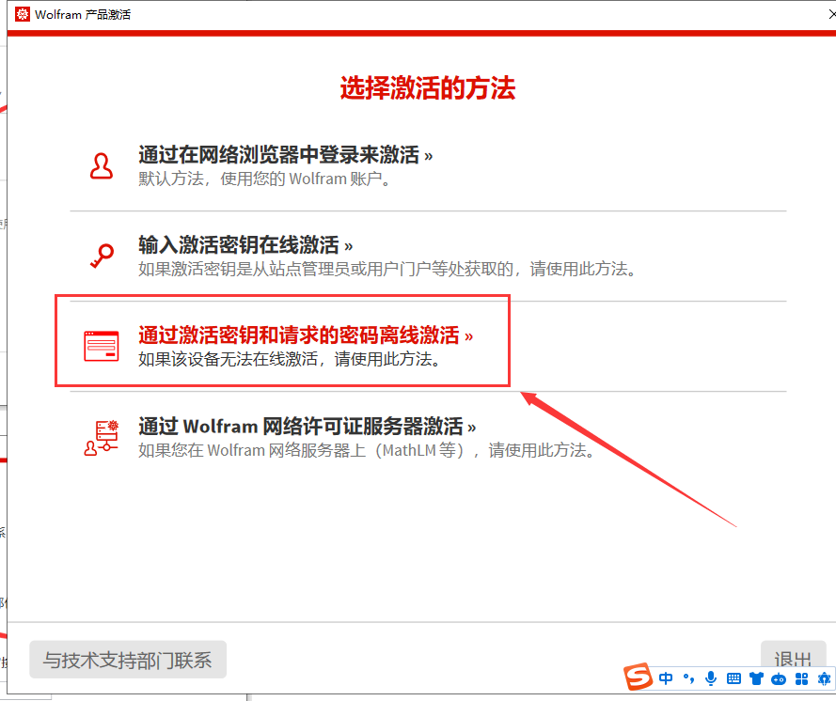
Task: Click the Sogou skin T-shirt icon
Action: coord(755,678)
